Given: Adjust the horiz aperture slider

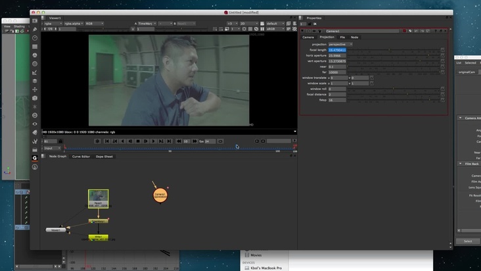Looking at the screenshot, I should pos(394,56).
